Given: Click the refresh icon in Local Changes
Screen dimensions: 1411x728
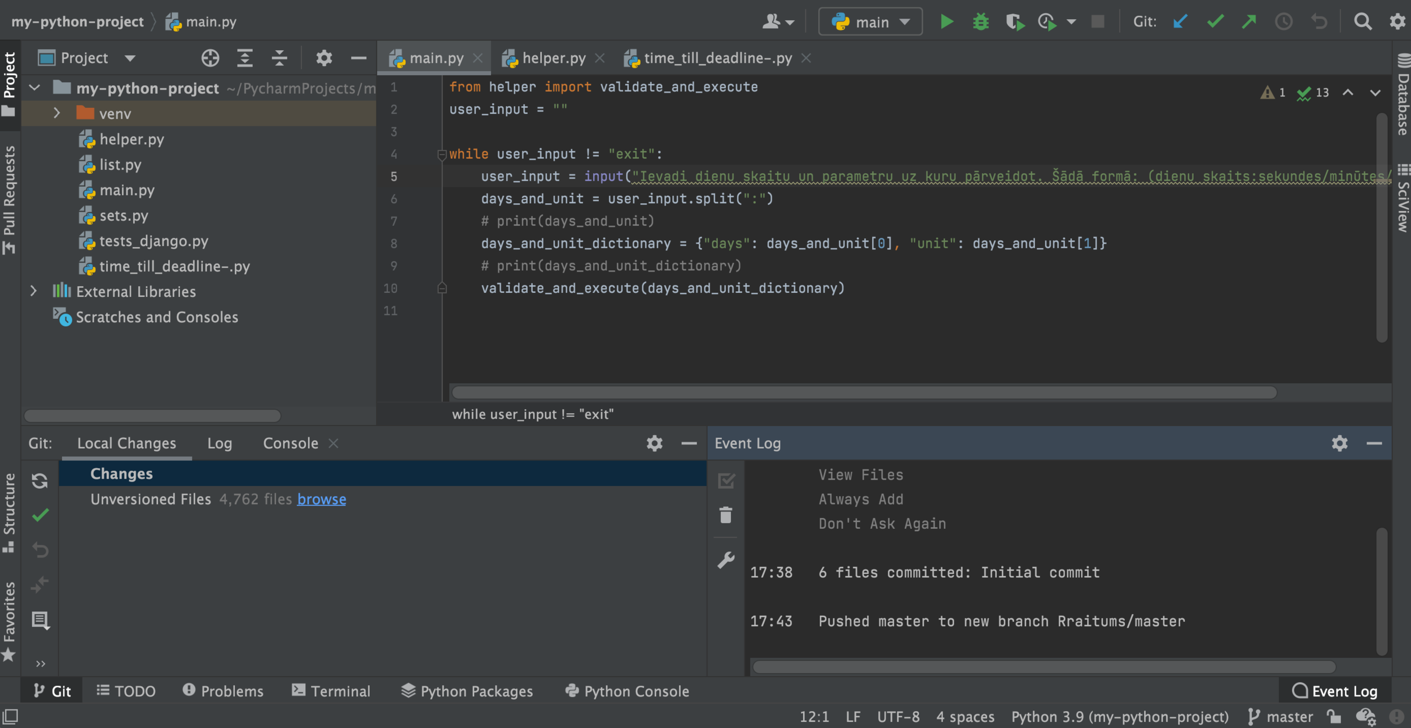Looking at the screenshot, I should [x=40, y=481].
